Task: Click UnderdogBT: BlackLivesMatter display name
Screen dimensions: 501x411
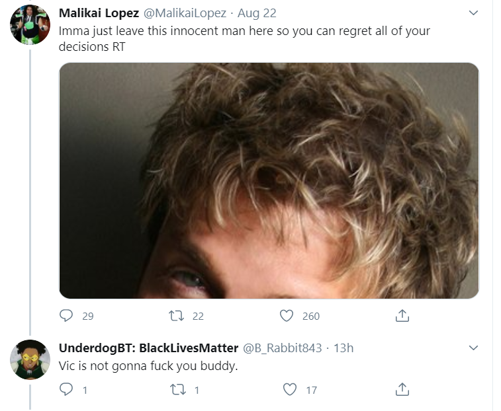Action: tap(148, 348)
